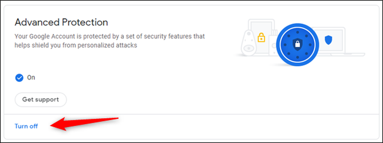Image resolution: width=383 pixels, height=143 pixels.
Task: Select the Advanced Protection heading
Action: coord(61,23)
